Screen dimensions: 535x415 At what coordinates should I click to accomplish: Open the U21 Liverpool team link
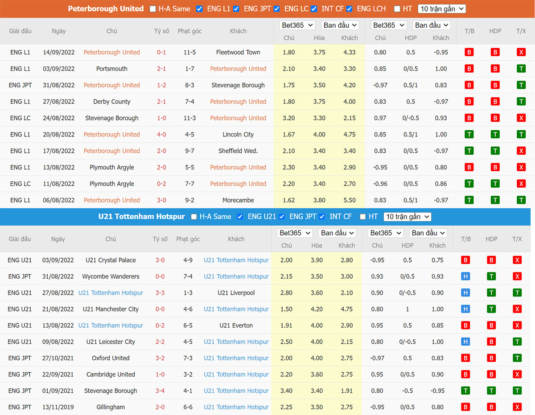click(236, 293)
